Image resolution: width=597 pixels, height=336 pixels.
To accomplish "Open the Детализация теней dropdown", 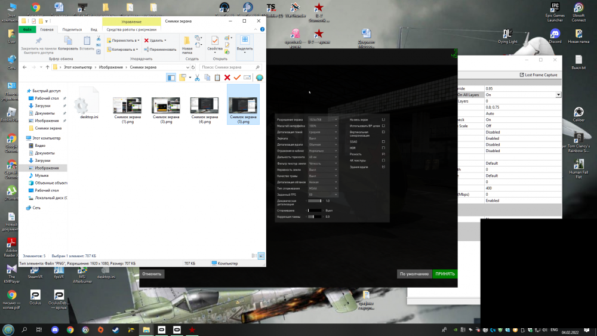I will (x=322, y=132).
